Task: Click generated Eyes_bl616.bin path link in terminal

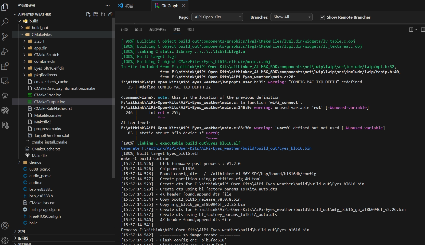Action: click(x=227, y=148)
